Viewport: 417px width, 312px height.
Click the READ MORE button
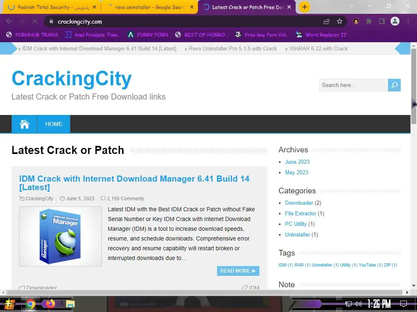[238, 271]
